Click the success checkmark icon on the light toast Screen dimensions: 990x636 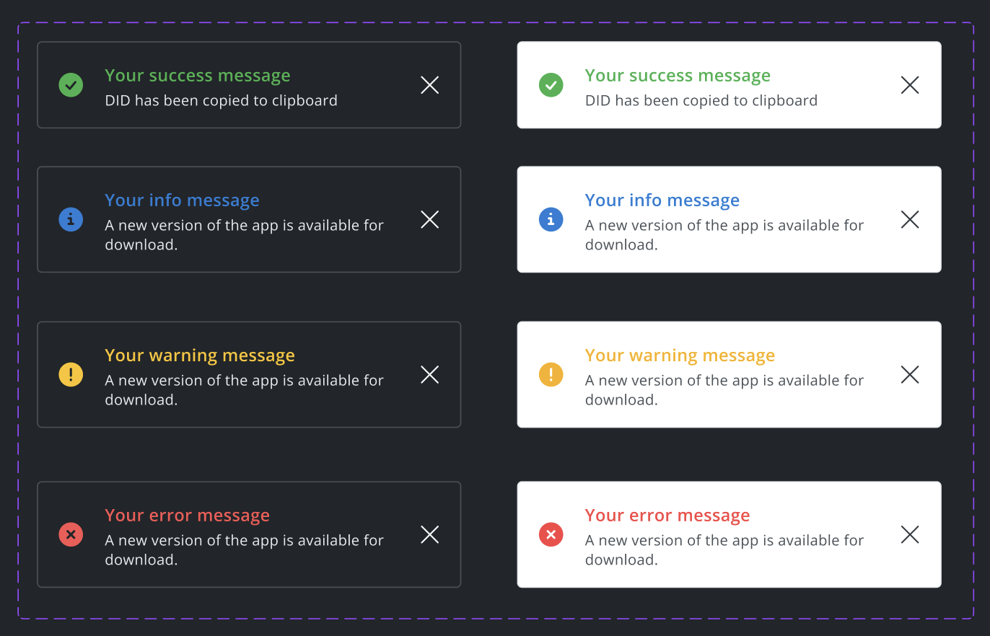click(x=551, y=85)
